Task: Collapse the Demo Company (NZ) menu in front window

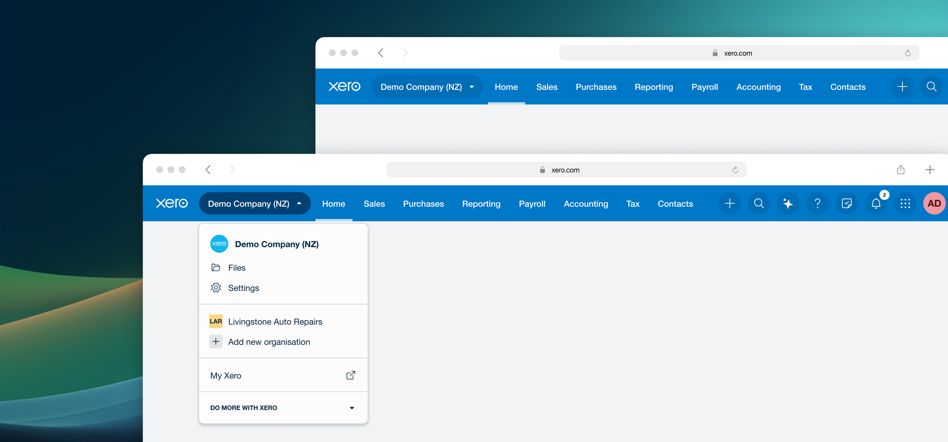Action: coord(255,203)
